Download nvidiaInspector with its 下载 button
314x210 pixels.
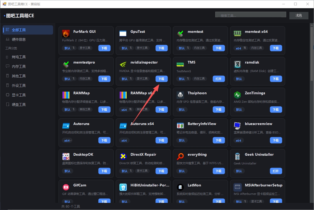coord(162,79)
